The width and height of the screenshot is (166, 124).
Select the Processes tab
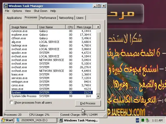[x=31, y=17]
